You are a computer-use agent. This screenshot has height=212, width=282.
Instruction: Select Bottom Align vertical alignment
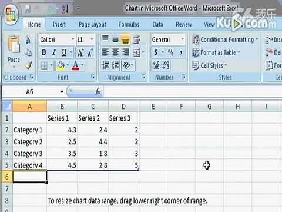coord(125,39)
